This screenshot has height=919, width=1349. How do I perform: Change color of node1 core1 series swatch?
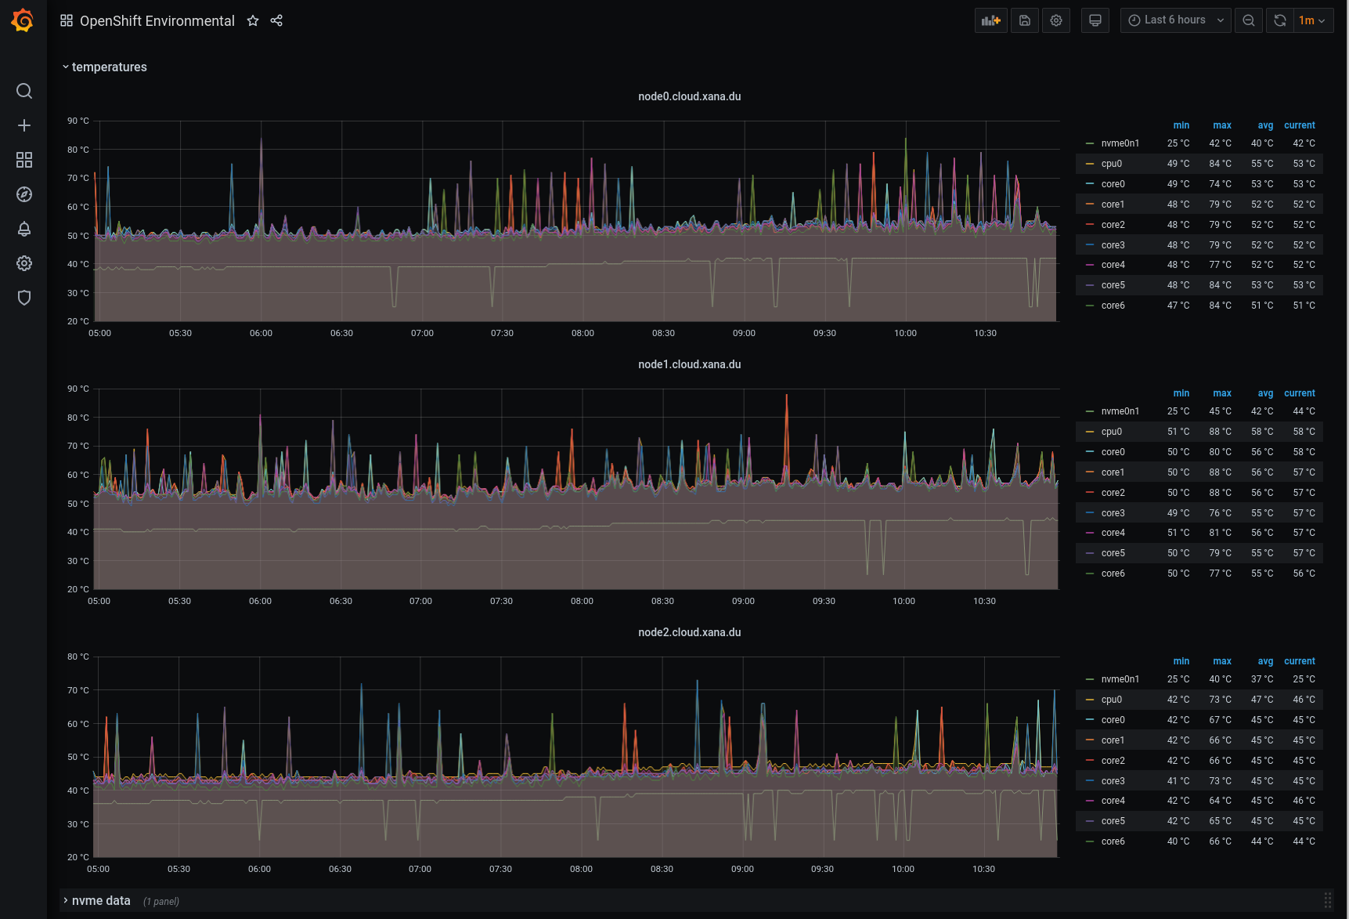pyautogui.click(x=1090, y=472)
